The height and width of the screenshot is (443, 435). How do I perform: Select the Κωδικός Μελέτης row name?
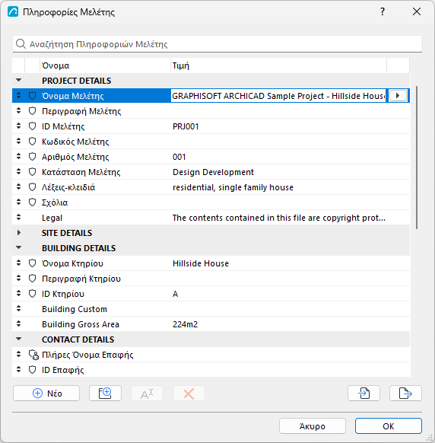pyautogui.click(x=75, y=142)
